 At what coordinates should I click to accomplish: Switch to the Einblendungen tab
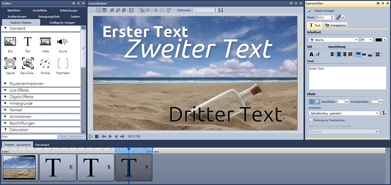pos(69,10)
